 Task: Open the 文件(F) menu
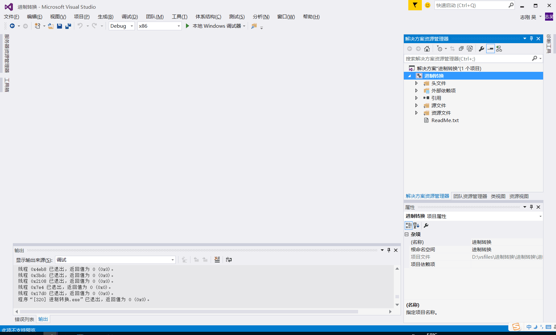[12, 17]
